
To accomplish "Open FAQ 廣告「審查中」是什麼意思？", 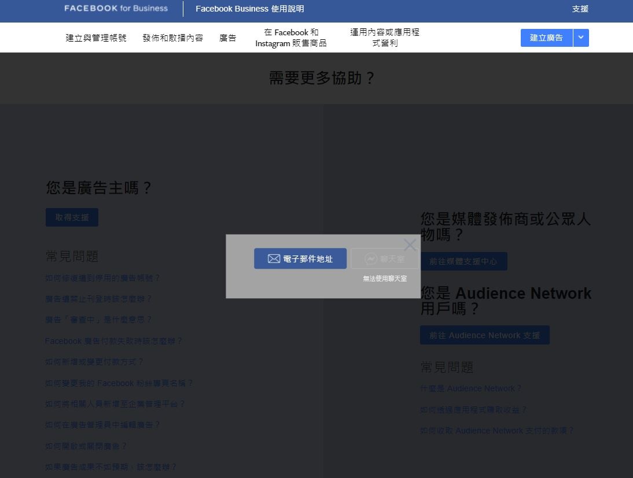I will pos(98,320).
